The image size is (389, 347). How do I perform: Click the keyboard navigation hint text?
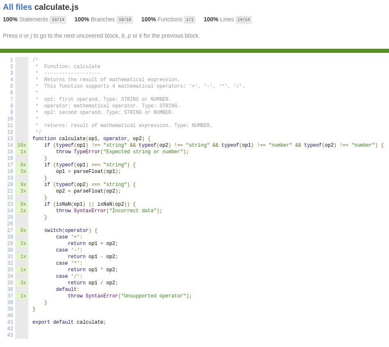(101, 36)
